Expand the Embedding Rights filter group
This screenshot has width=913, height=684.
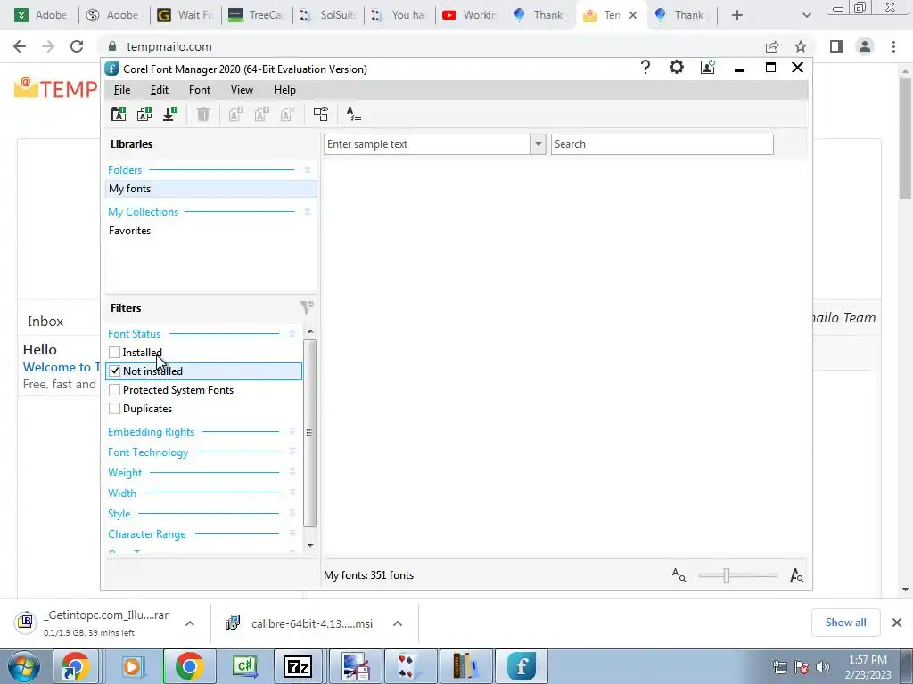(x=292, y=432)
